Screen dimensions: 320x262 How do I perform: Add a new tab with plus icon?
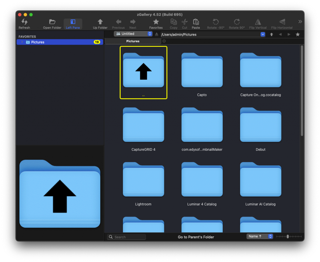164,41
